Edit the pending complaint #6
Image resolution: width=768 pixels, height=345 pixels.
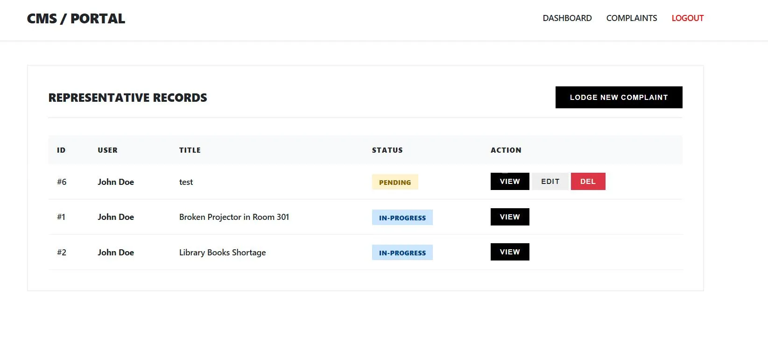click(550, 182)
